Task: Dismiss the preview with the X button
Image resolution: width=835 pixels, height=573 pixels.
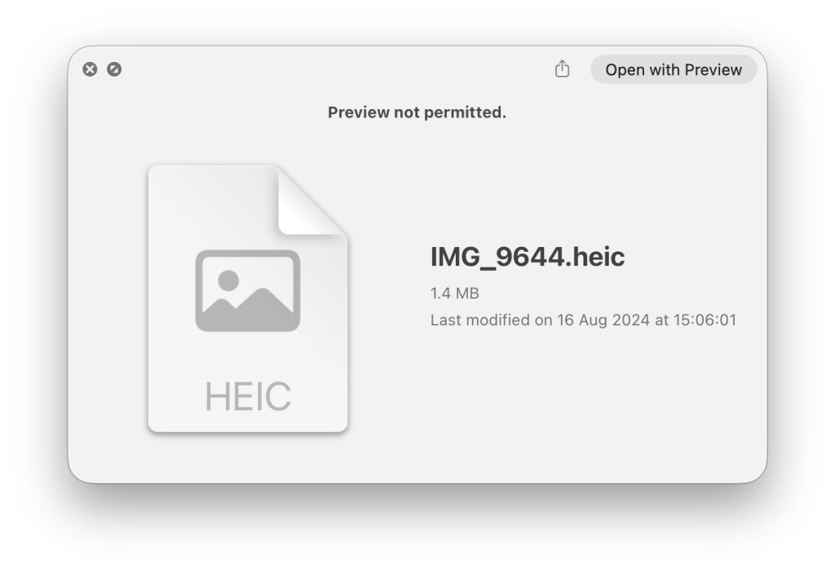Action: click(90, 68)
